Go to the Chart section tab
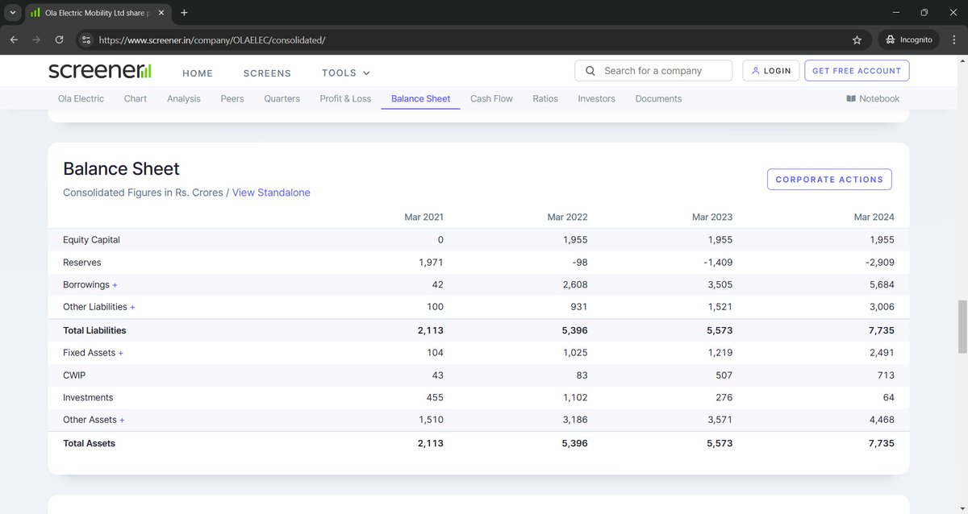 136,98
